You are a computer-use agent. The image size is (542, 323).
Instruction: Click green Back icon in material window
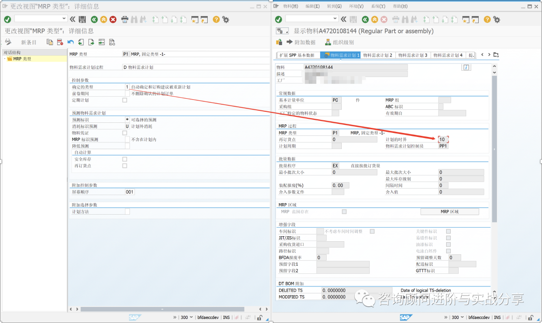(365, 20)
